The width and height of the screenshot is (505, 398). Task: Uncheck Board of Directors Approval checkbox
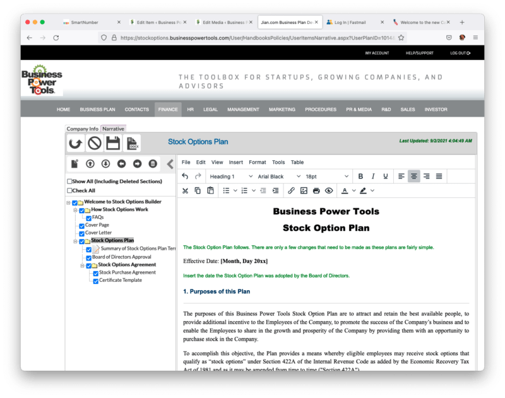(x=89, y=258)
